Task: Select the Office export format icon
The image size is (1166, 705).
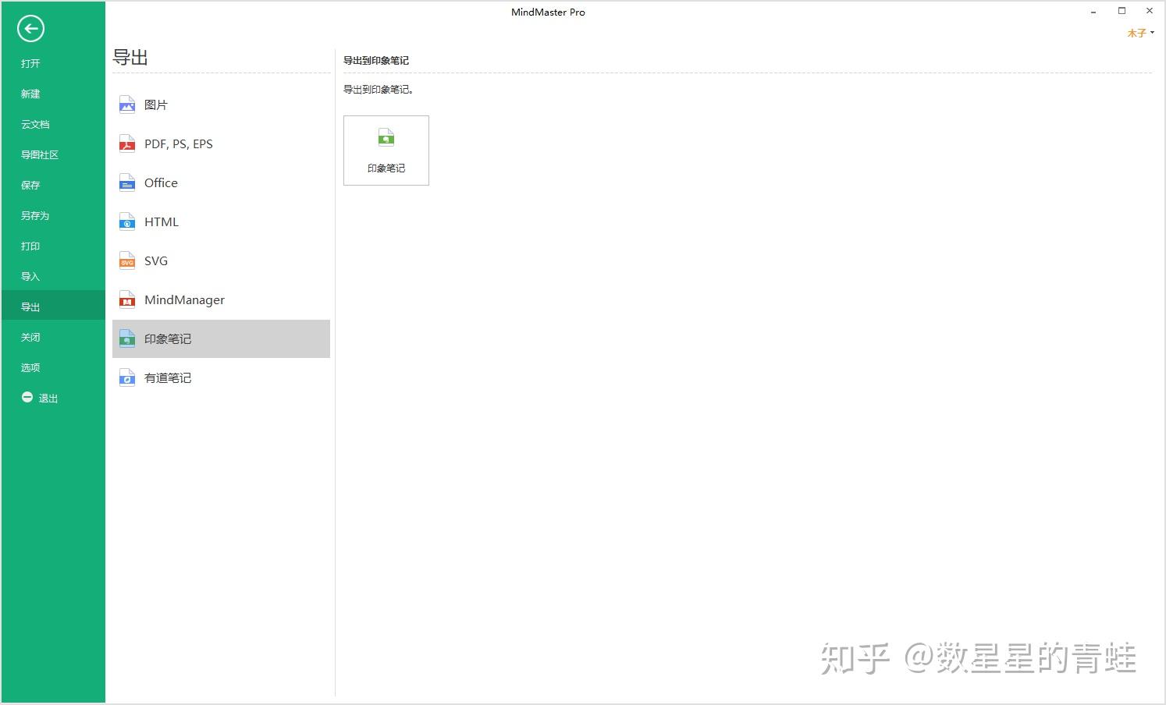Action: point(127,182)
